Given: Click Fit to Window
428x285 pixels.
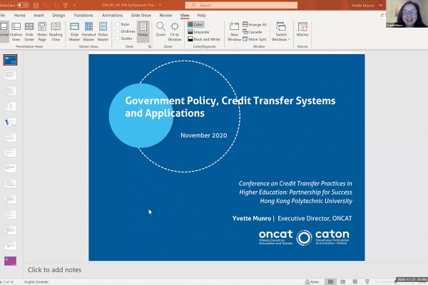Looking at the screenshot, I should (x=175, y=31).
